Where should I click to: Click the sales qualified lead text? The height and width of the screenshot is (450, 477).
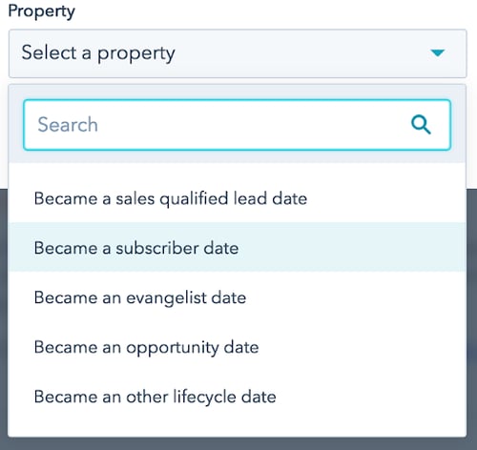(x=191, y=199)
